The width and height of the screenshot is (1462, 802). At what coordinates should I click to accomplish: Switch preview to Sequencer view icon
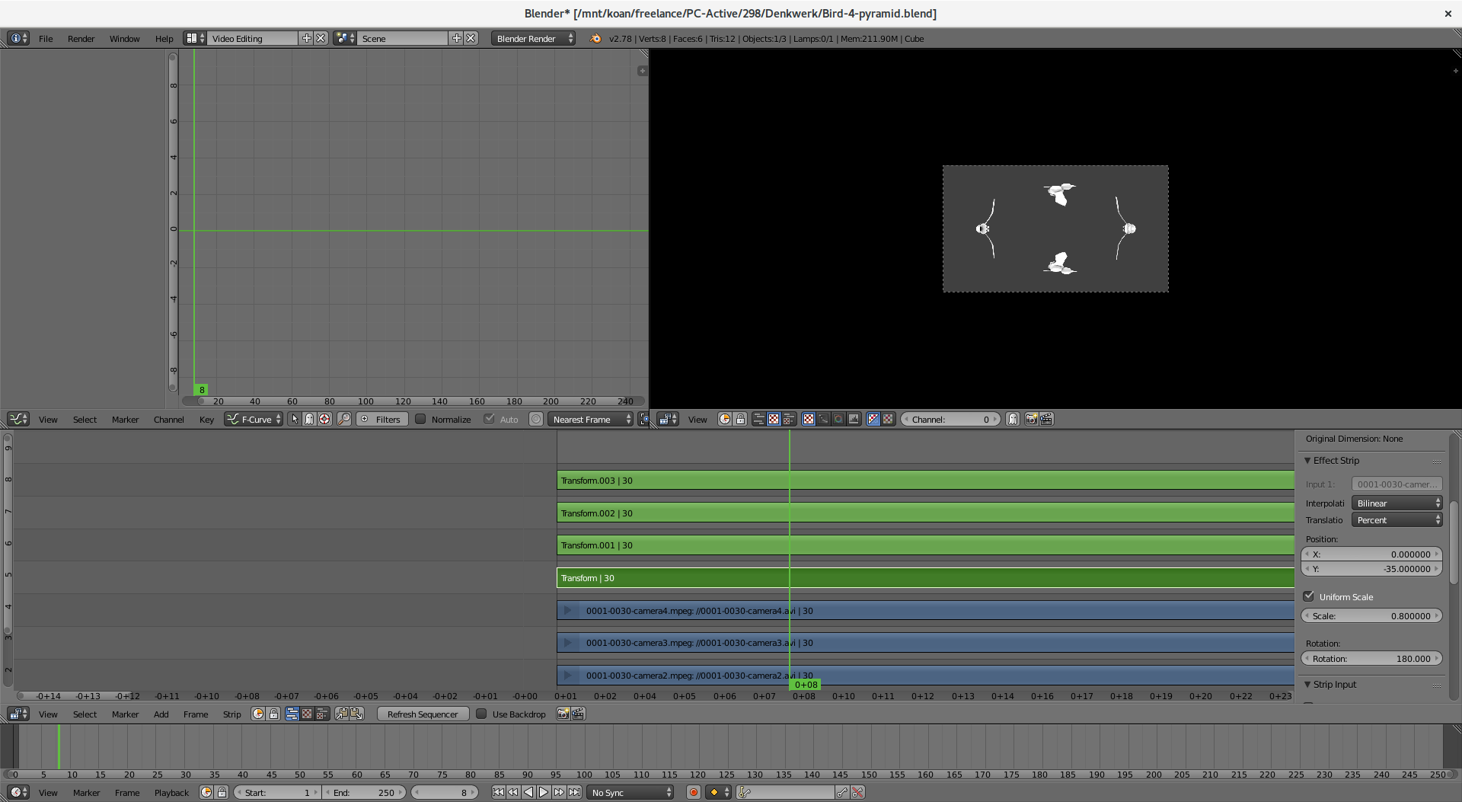(758, 419)
